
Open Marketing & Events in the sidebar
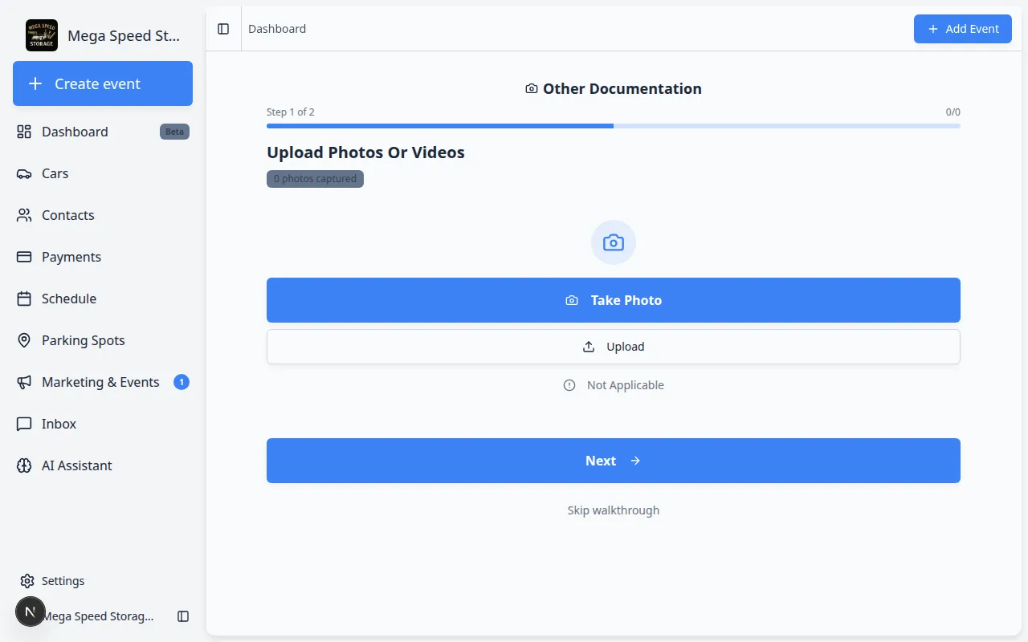click(x=103, y=382)
